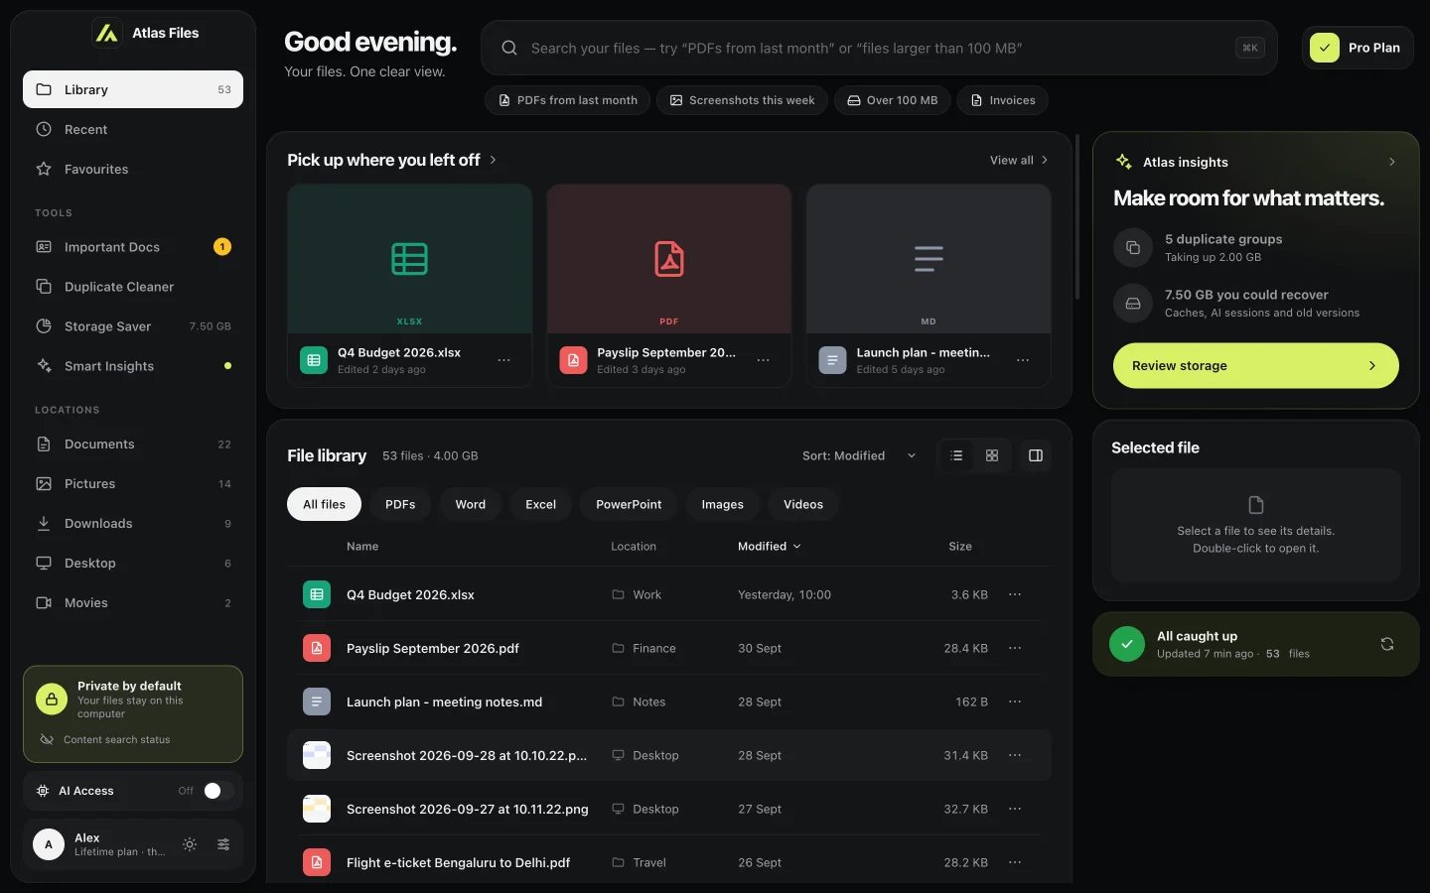Screen dimensions: 1430x893
Task: Open the Recent files view
Action: tap(133, 129)
